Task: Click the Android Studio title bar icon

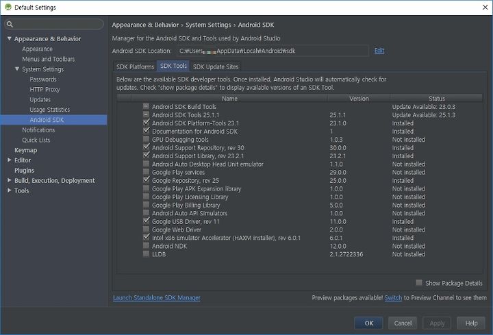Action: click(8, 7)
